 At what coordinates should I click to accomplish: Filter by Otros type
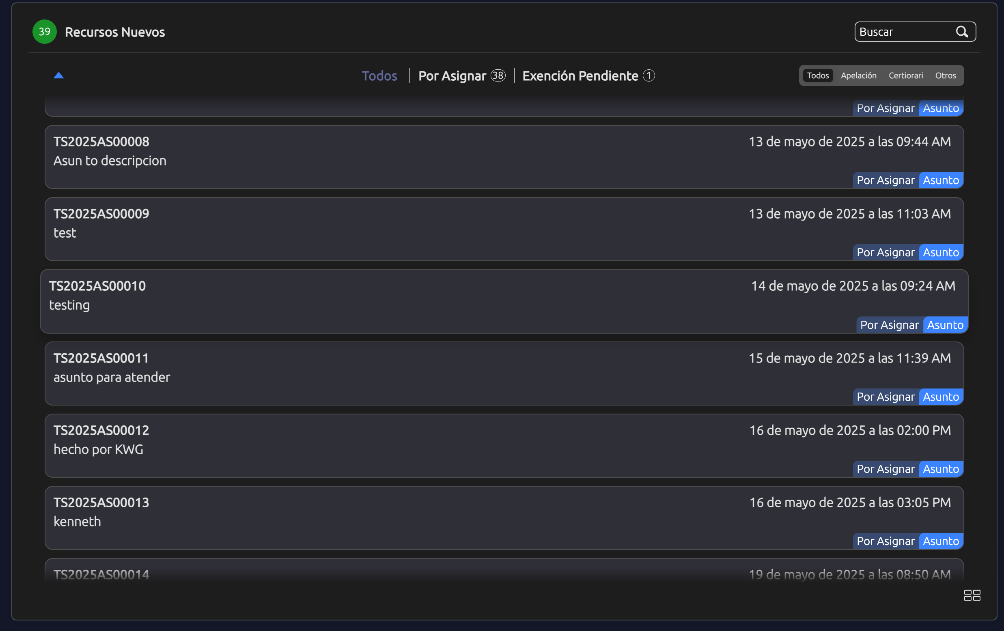pyautogui.click(x=945, y=75)
